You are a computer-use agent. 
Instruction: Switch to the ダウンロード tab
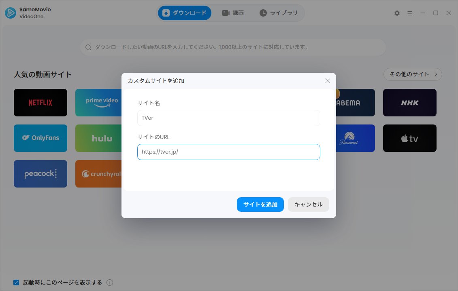point(185,13)
